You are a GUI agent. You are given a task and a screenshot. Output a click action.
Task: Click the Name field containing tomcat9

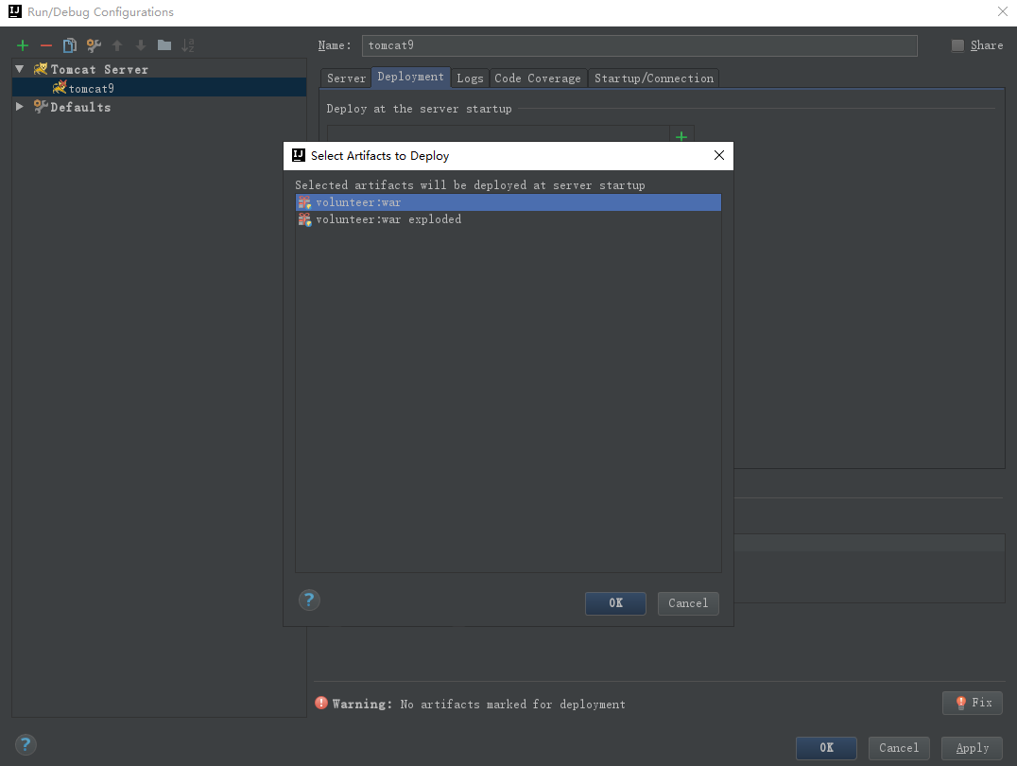pos(640,45)
